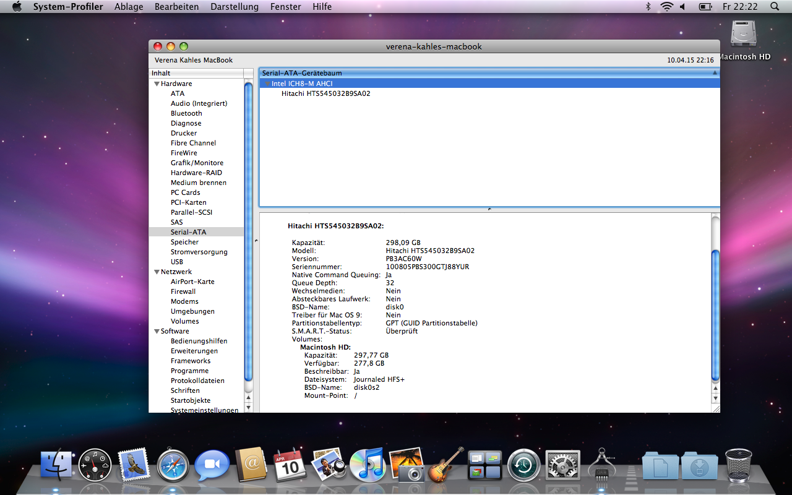792x495 pixels.
Task: Launch Dashboard from the Dock
Action: click(x=95, y=465)
